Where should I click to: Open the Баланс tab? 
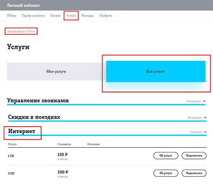tap(56, 16)
